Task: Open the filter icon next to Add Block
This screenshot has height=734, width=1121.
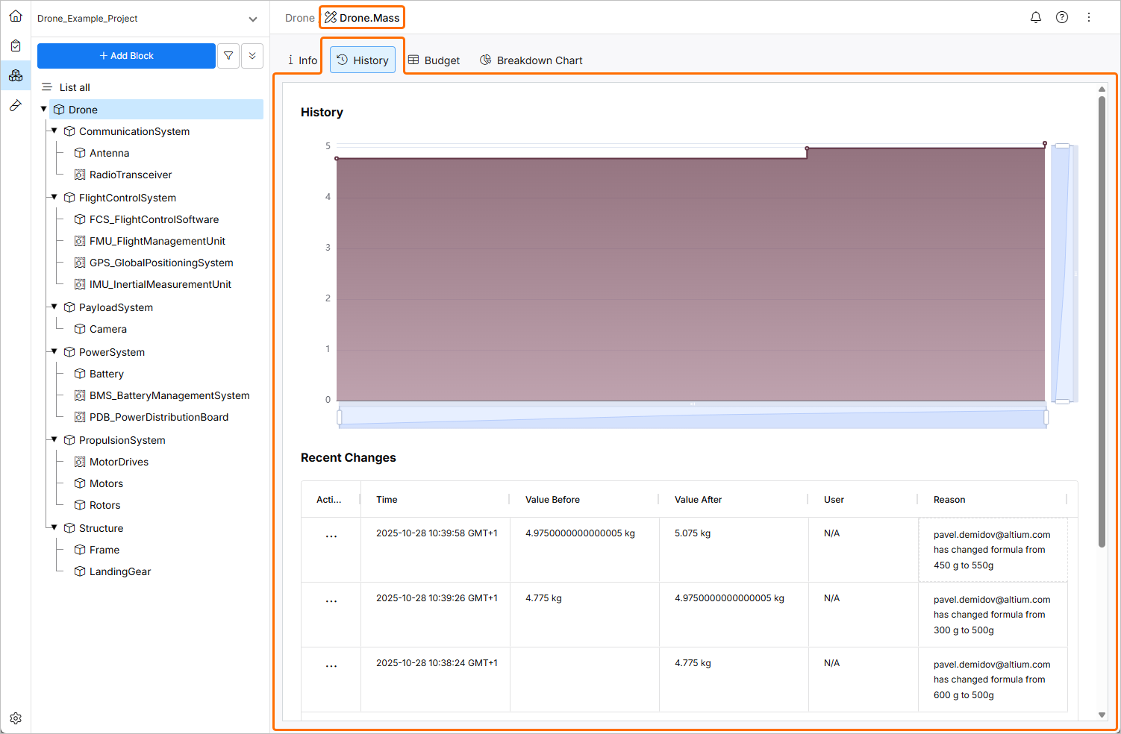Action: click(228, 55)
